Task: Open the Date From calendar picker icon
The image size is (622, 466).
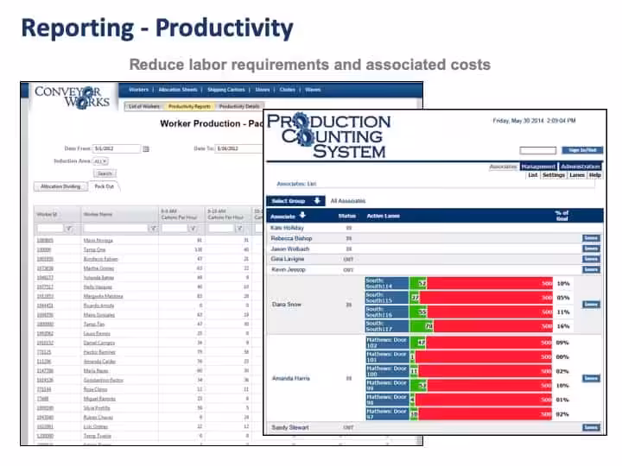Action: pyautogui.click(x=146, y=149)
